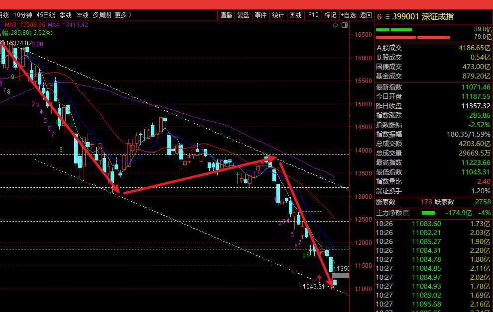
Task: Click the gray box below 11350 label
Action: pos(341,276)
